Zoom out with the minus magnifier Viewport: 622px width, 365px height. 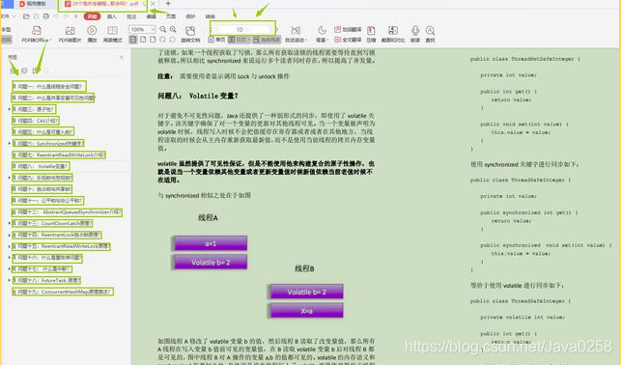coord(163,29)
